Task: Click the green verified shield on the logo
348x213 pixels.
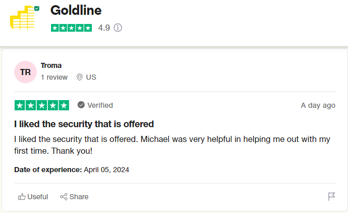Action: pos(37,9)
